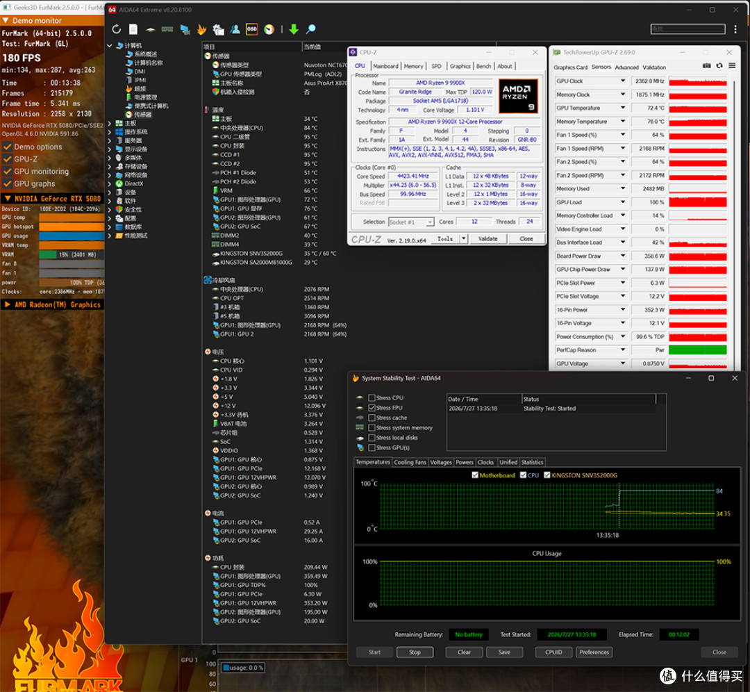Image resolution: width=750 pixels, height=692 pixels.
Task: Open the sensor gauge toolbar icon
Action: click(x=269, y=29)
